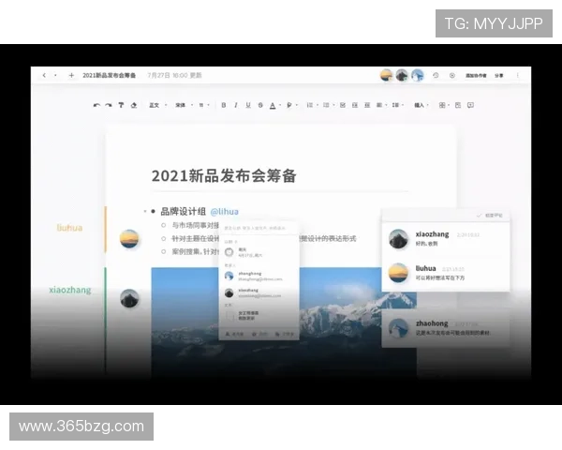Click the presentation play icon

(x=452, y=75)
